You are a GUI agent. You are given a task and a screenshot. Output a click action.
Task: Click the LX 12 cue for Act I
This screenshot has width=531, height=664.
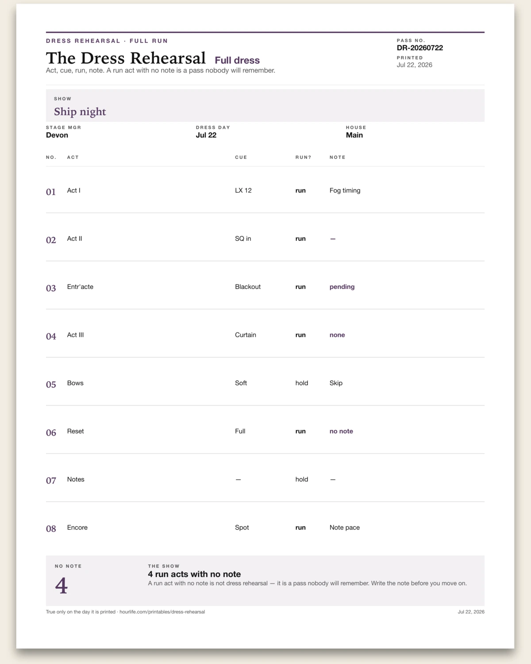point(243,190)
